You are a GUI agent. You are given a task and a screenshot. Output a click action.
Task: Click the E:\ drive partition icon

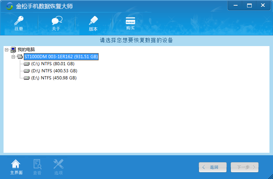coord(27,78)
